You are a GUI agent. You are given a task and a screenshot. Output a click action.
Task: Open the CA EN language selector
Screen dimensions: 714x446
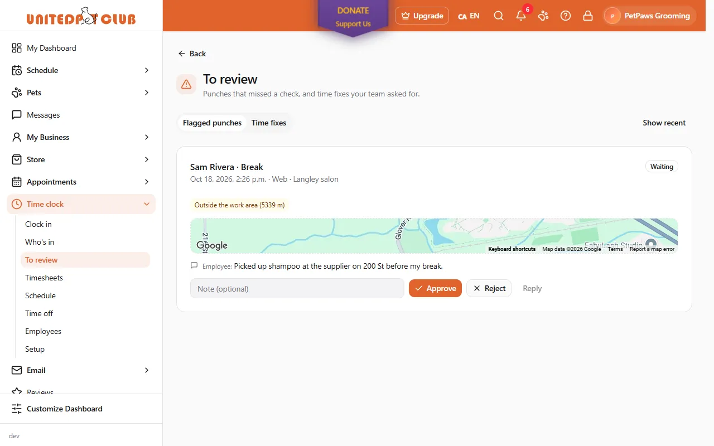469,16
